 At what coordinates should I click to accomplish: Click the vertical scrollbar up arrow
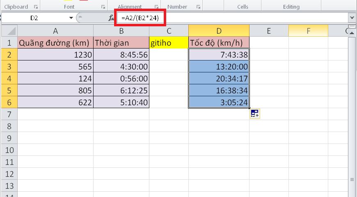click(352, 33)
